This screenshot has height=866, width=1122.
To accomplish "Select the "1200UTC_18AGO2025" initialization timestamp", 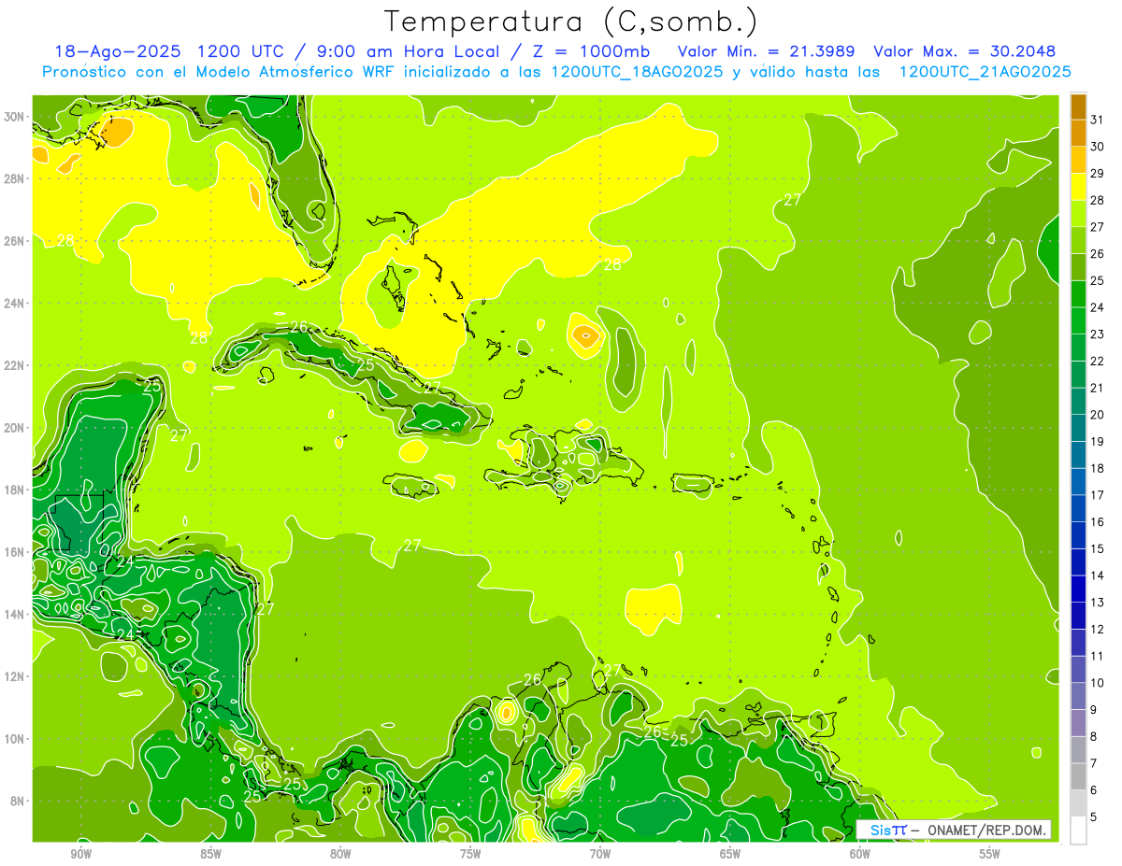I will click(638, 72).
